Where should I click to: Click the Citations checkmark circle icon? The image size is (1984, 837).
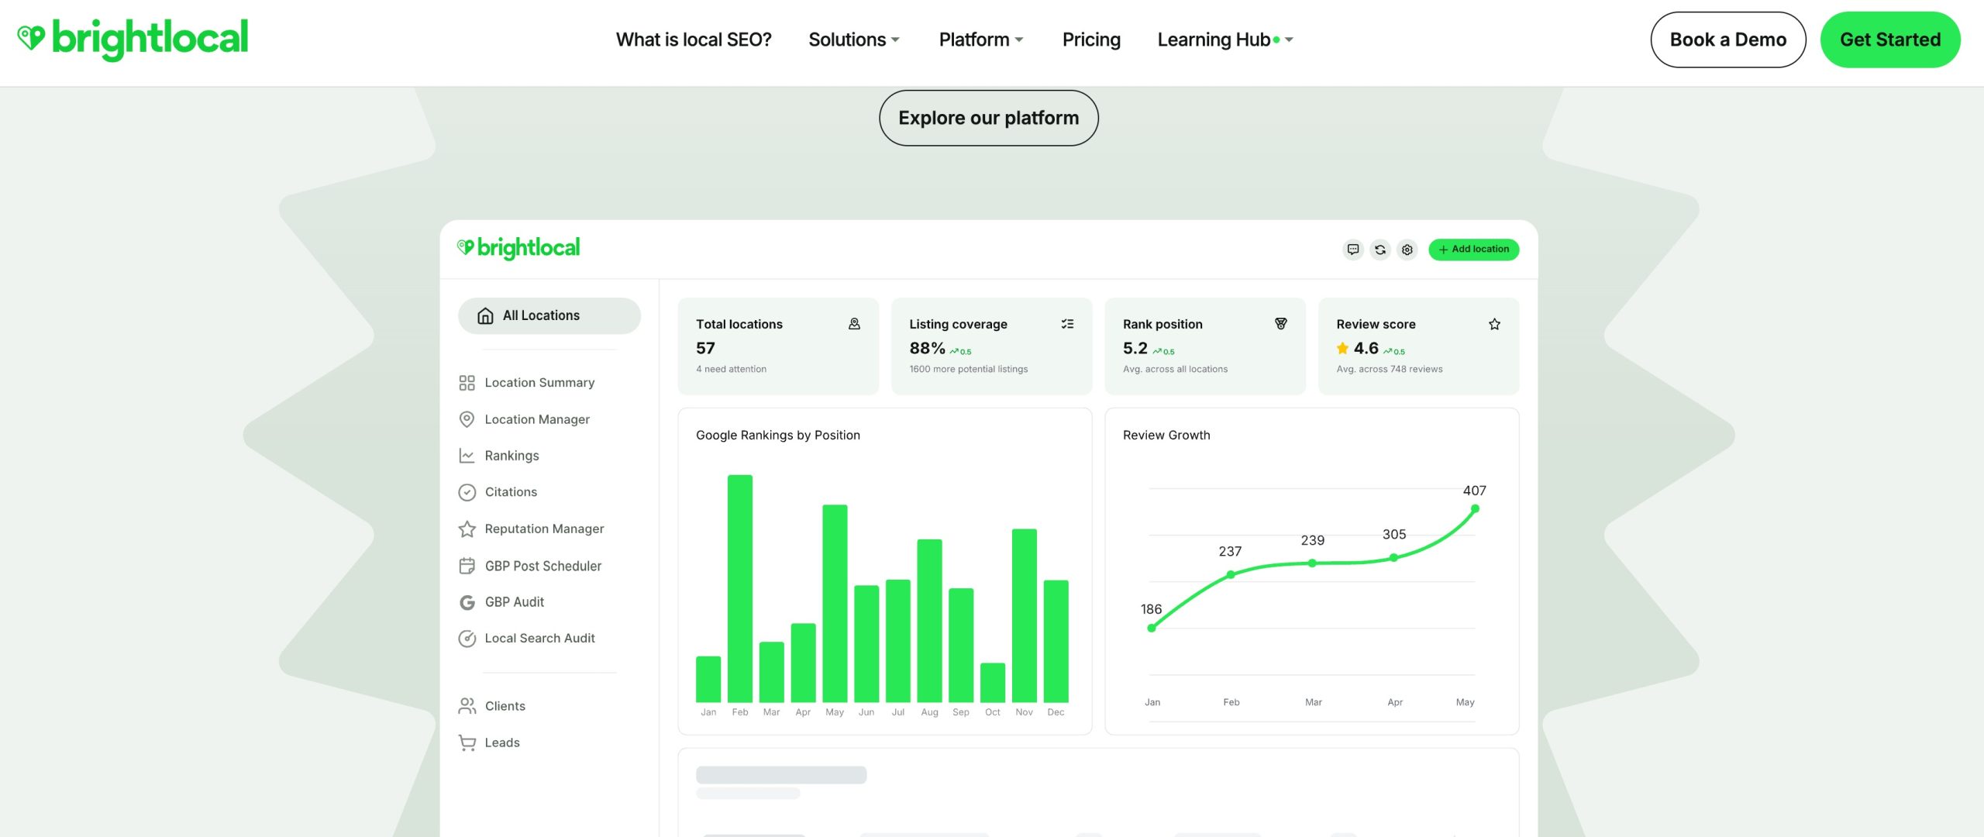click(467, 492)
